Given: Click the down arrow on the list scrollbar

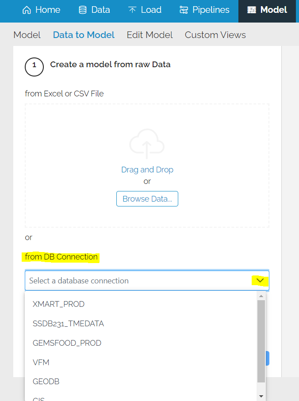Looking at the screenshot, I should click(261, 396).
